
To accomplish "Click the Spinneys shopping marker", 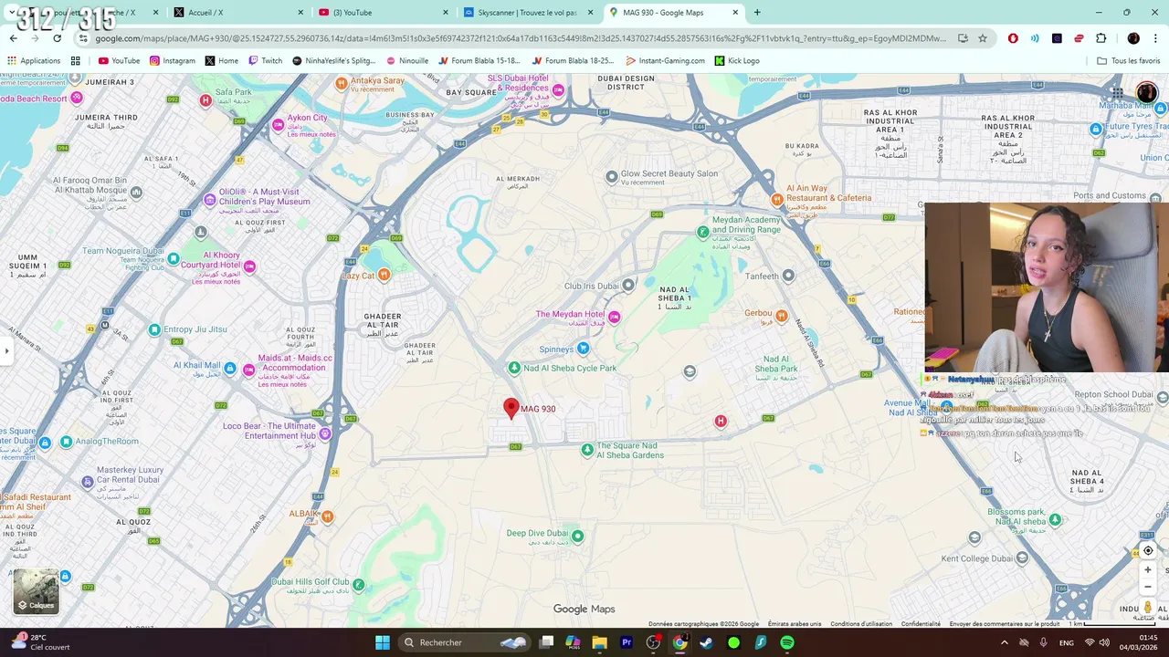I will [x=583, y=349].
